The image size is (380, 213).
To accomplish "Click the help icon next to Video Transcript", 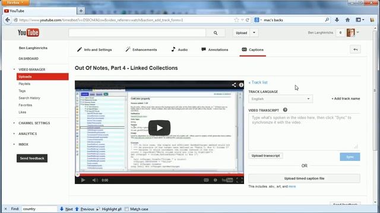I will click(x=285, y=110).
